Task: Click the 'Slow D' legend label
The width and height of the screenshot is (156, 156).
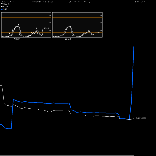Action: click(x=6, y=4)
